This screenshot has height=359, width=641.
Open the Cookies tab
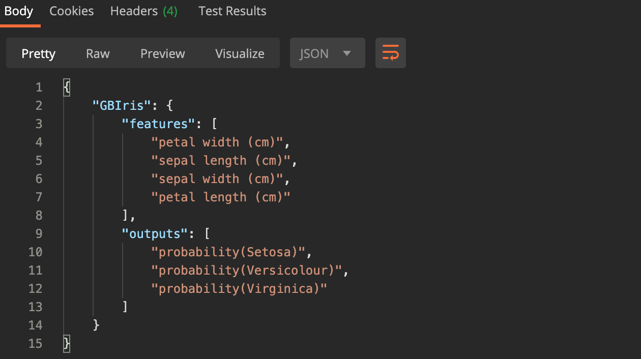(72, 11)
